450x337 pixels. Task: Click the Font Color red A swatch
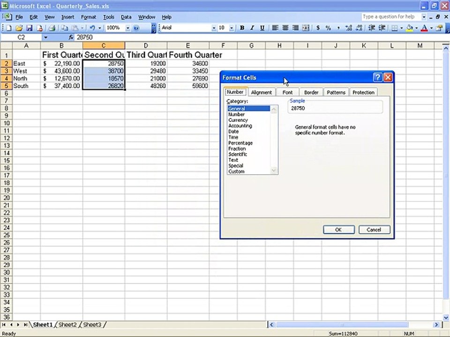(x=424, y=28)
